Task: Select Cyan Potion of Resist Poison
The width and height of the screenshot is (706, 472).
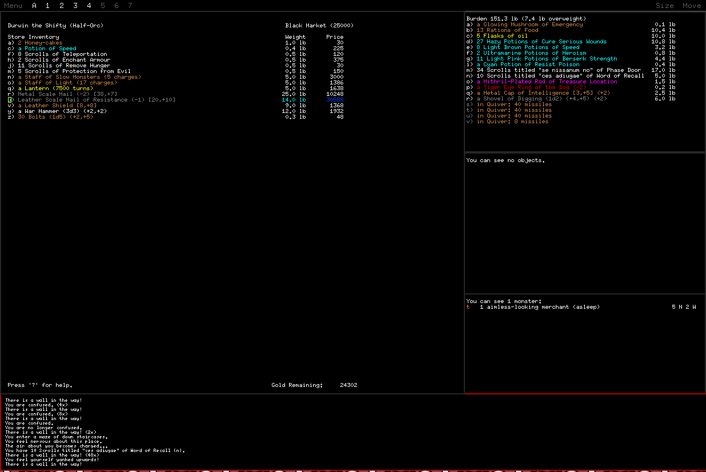Action: click(571, 64)
